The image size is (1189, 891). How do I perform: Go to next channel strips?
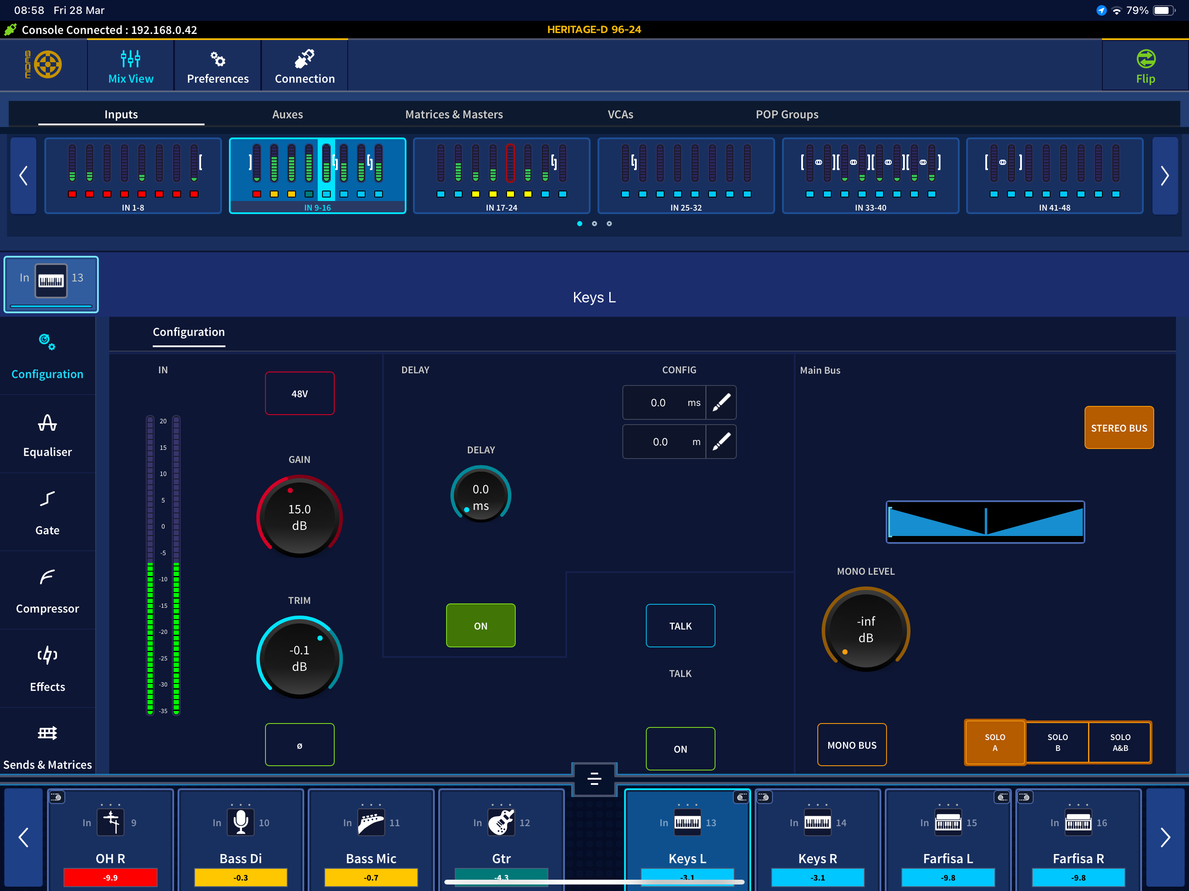[x=1165, y=837]
